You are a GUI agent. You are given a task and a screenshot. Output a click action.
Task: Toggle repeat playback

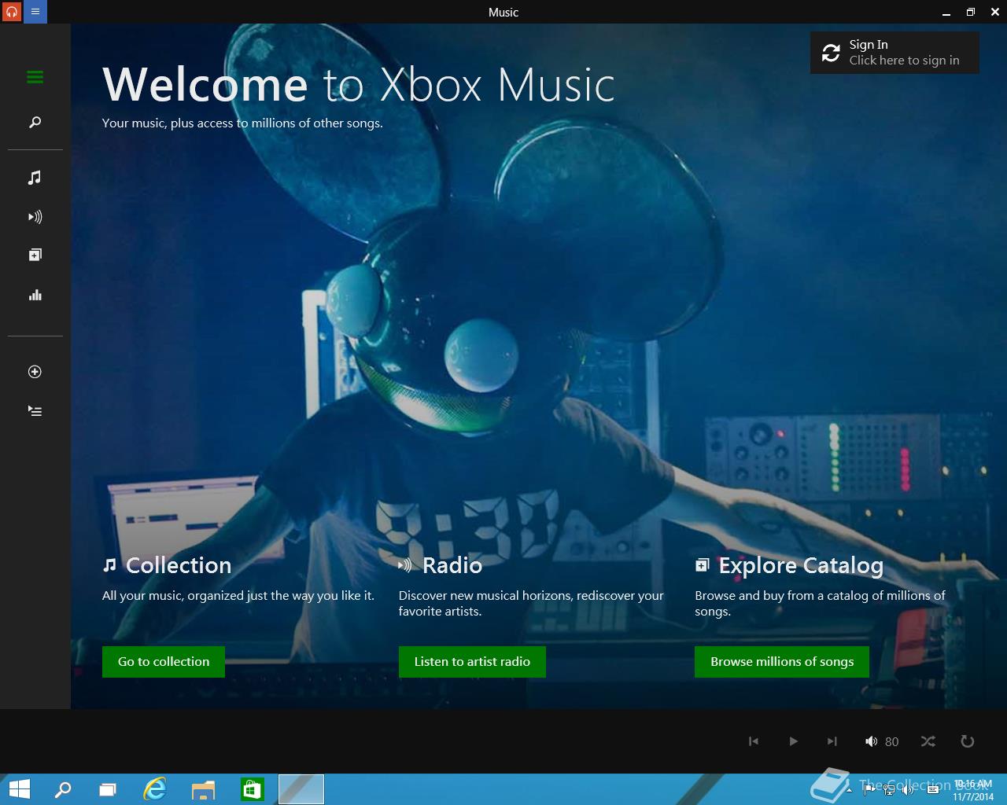[x=968, y=741]
